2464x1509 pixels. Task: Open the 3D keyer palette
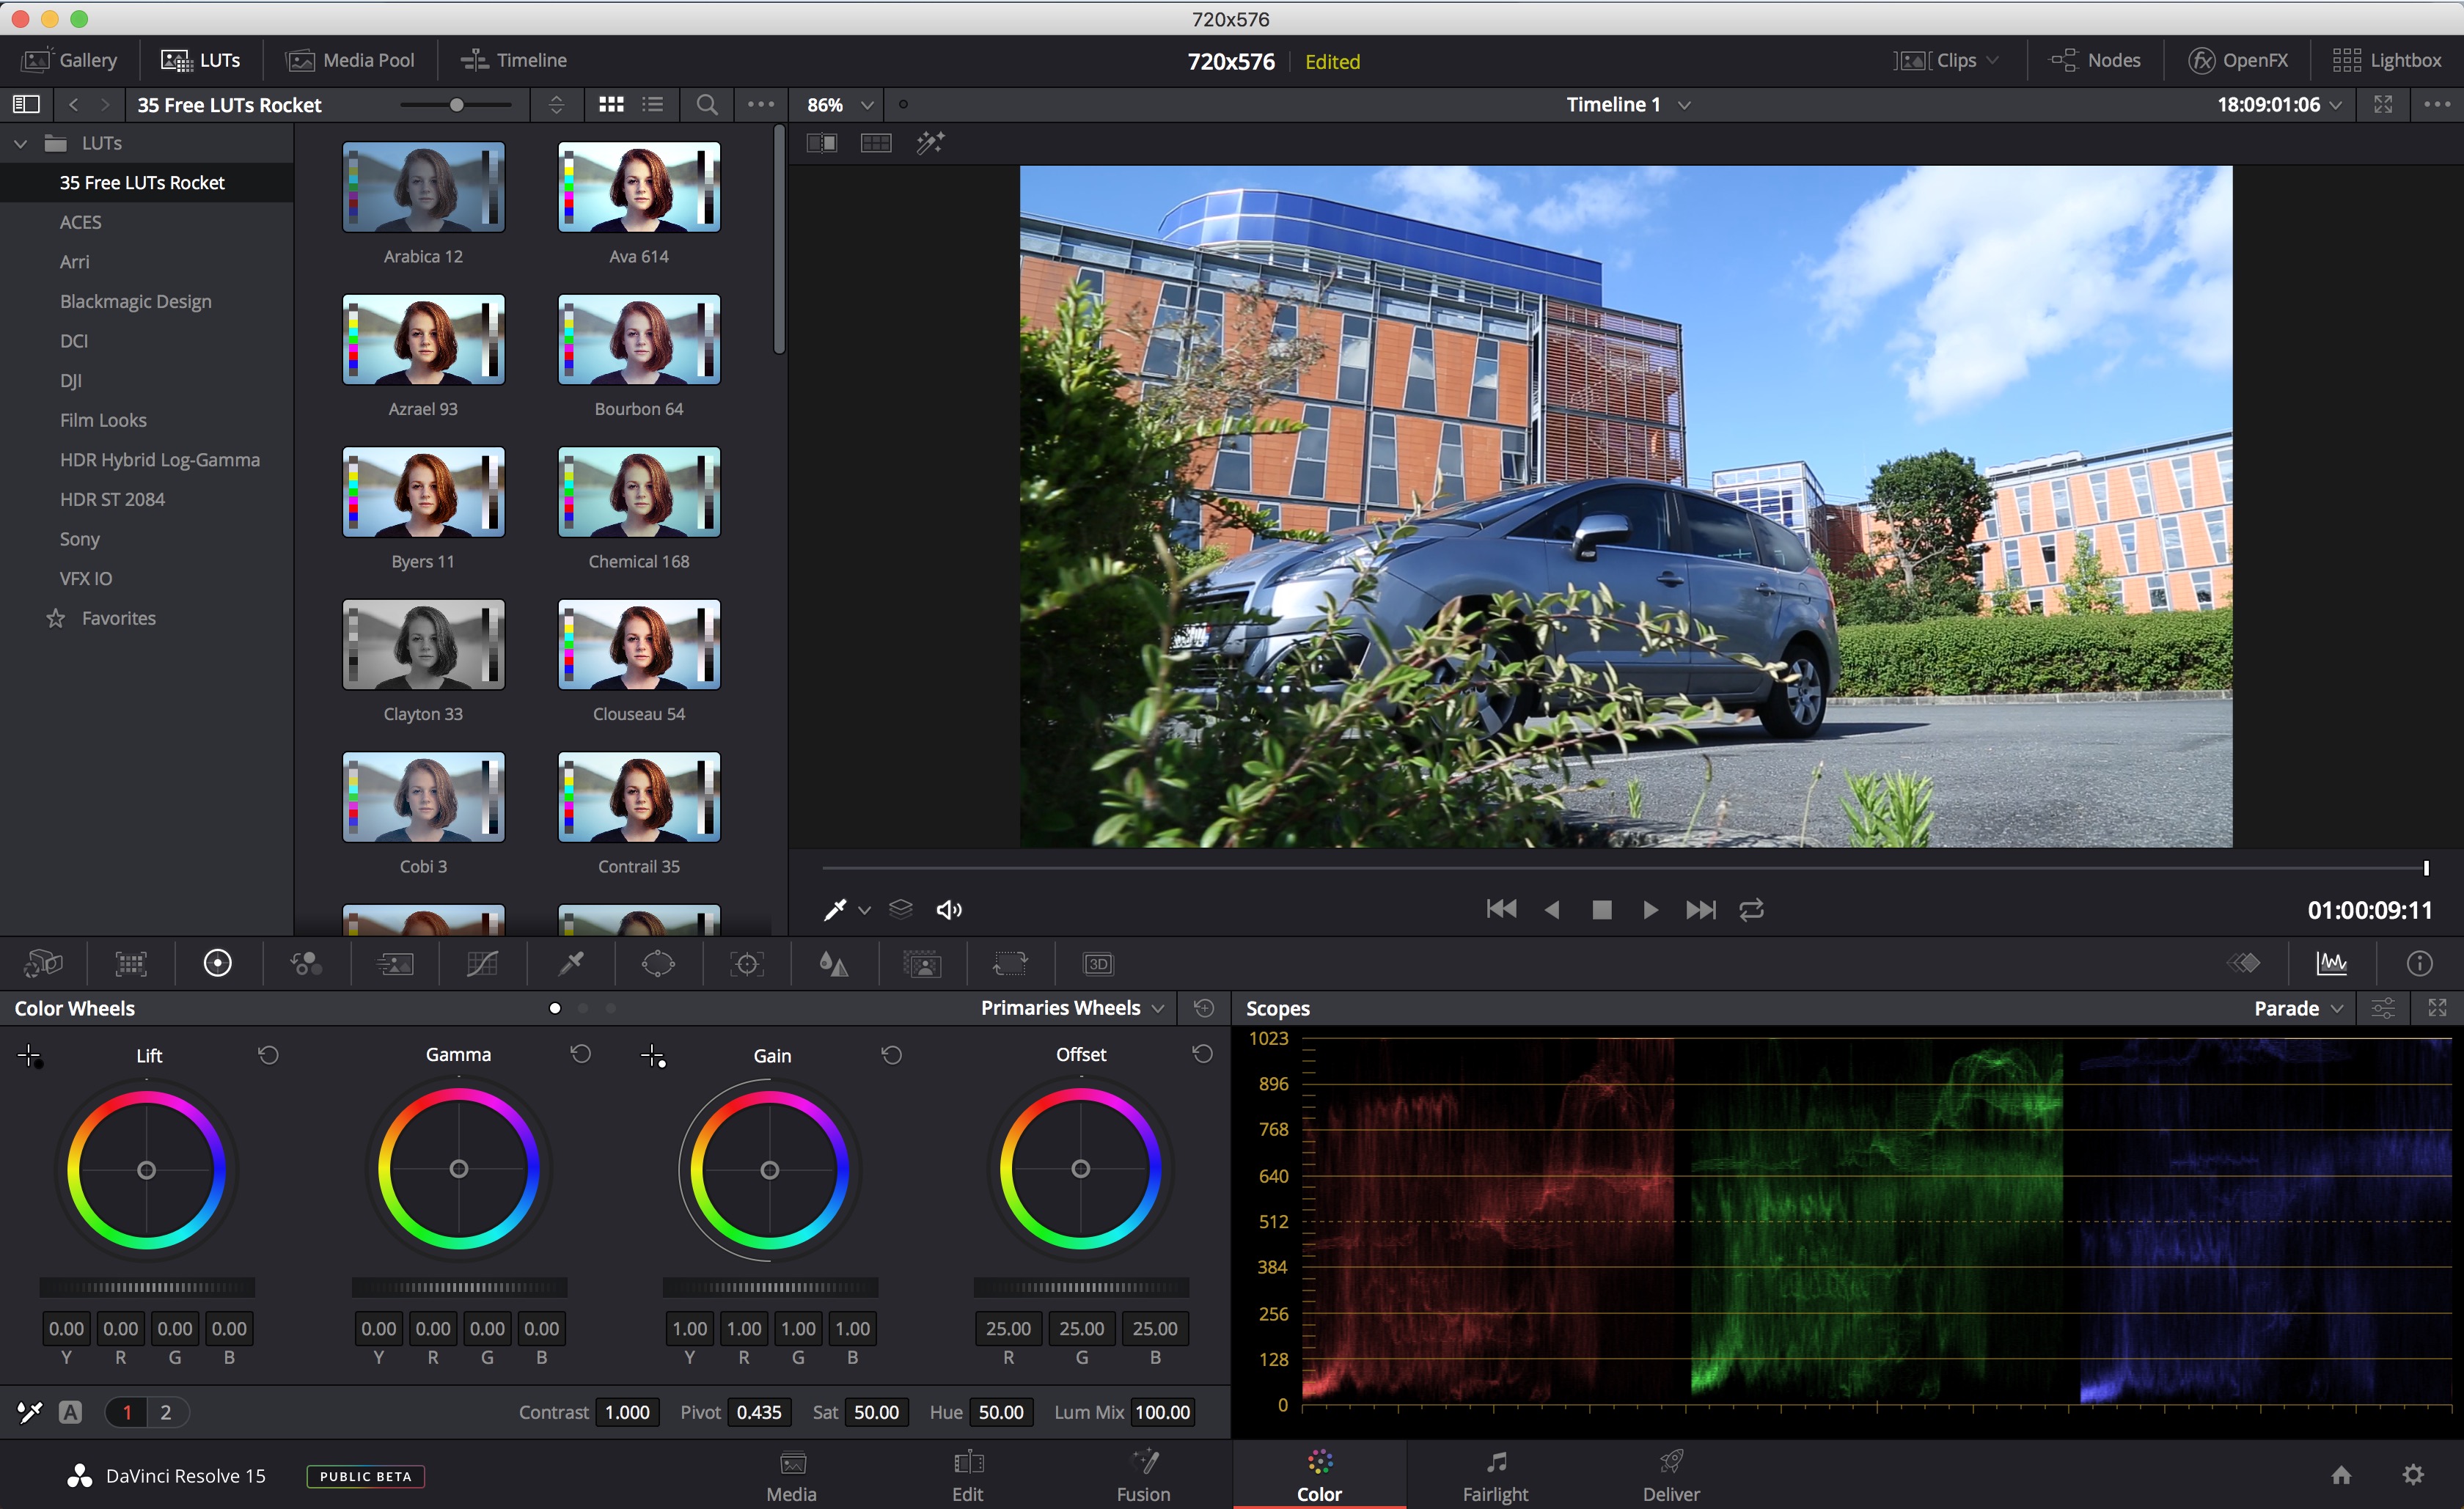coord(1097,963)
